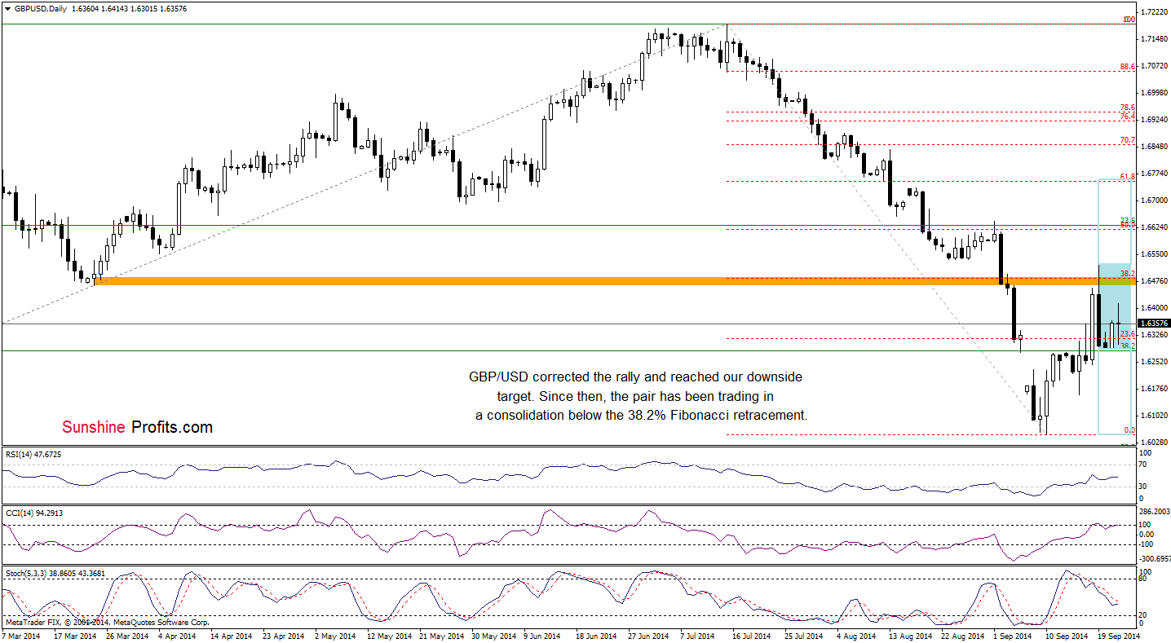Click the 1.69240 price axis label
The height and width of the screenshot is (643, 1171).
click(1153, 120)
